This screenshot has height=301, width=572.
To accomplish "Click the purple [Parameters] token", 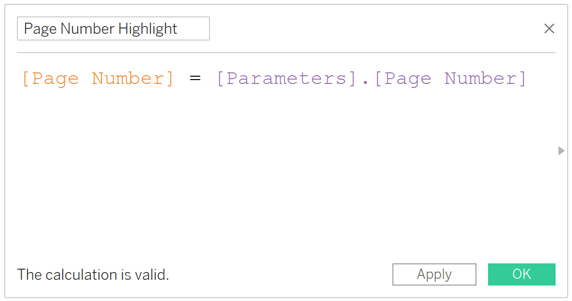I will tap(287, 79).
